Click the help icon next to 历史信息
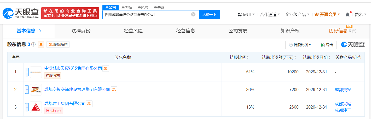Image resolution: width=371 pixels, height=119 pixels. coord(354,31)
